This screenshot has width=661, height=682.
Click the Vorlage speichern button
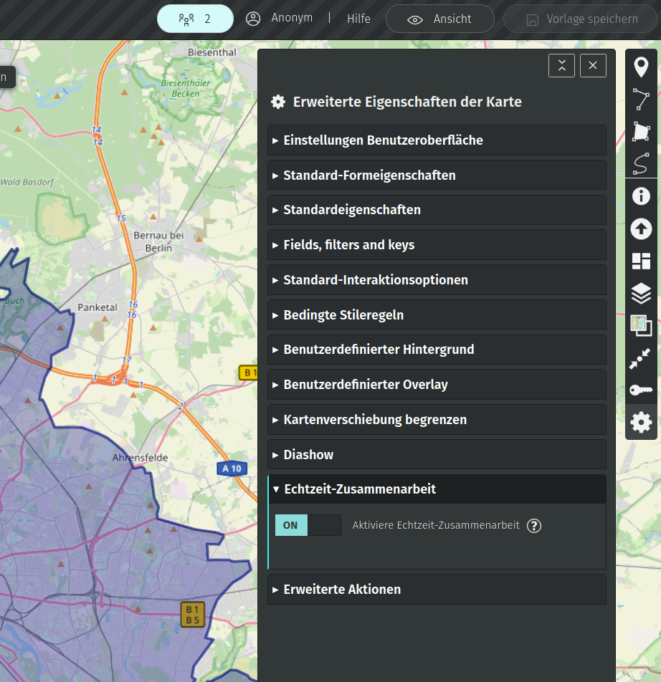click(x=581, y=19)
